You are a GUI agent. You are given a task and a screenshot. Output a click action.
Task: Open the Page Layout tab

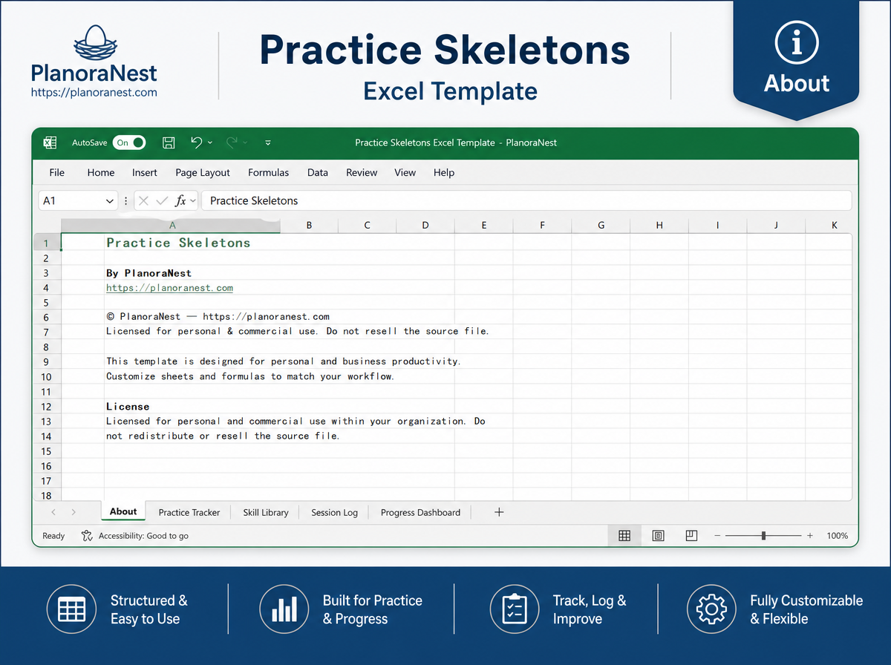203,172
